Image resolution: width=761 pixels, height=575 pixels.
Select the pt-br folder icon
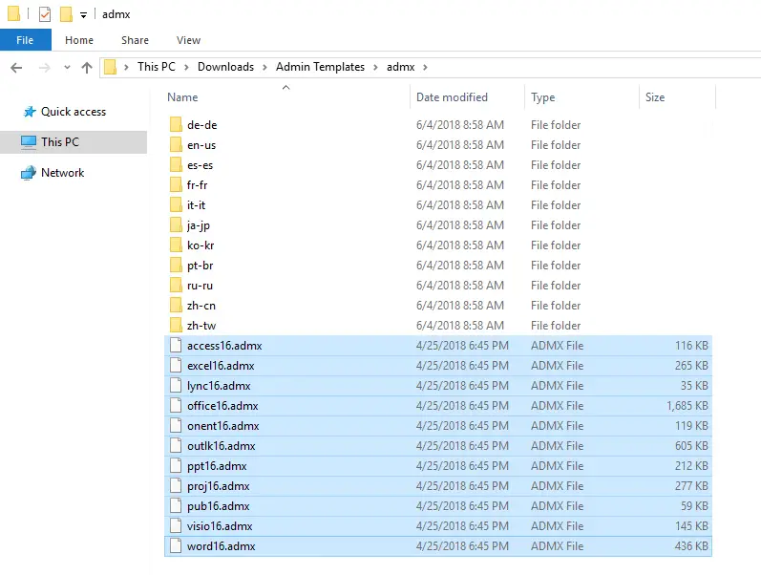click(176, 265)
